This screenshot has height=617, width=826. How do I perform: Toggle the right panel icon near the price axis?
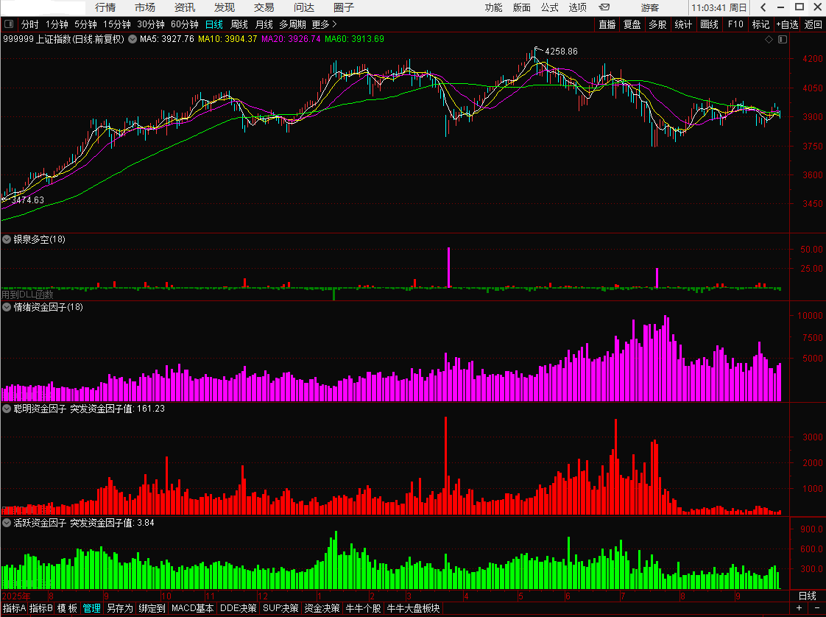(x=783, y=40)
